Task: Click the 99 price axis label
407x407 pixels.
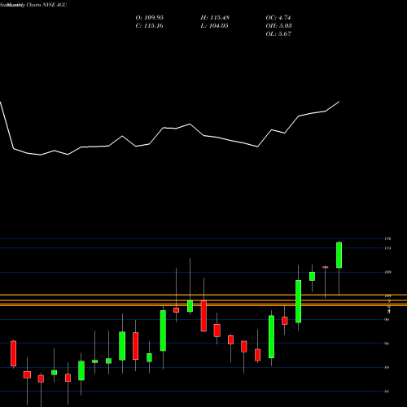Action: click(x=387, y=320)
